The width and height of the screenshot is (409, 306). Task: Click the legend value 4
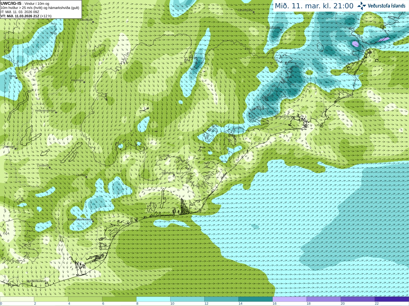coord(69,304)
